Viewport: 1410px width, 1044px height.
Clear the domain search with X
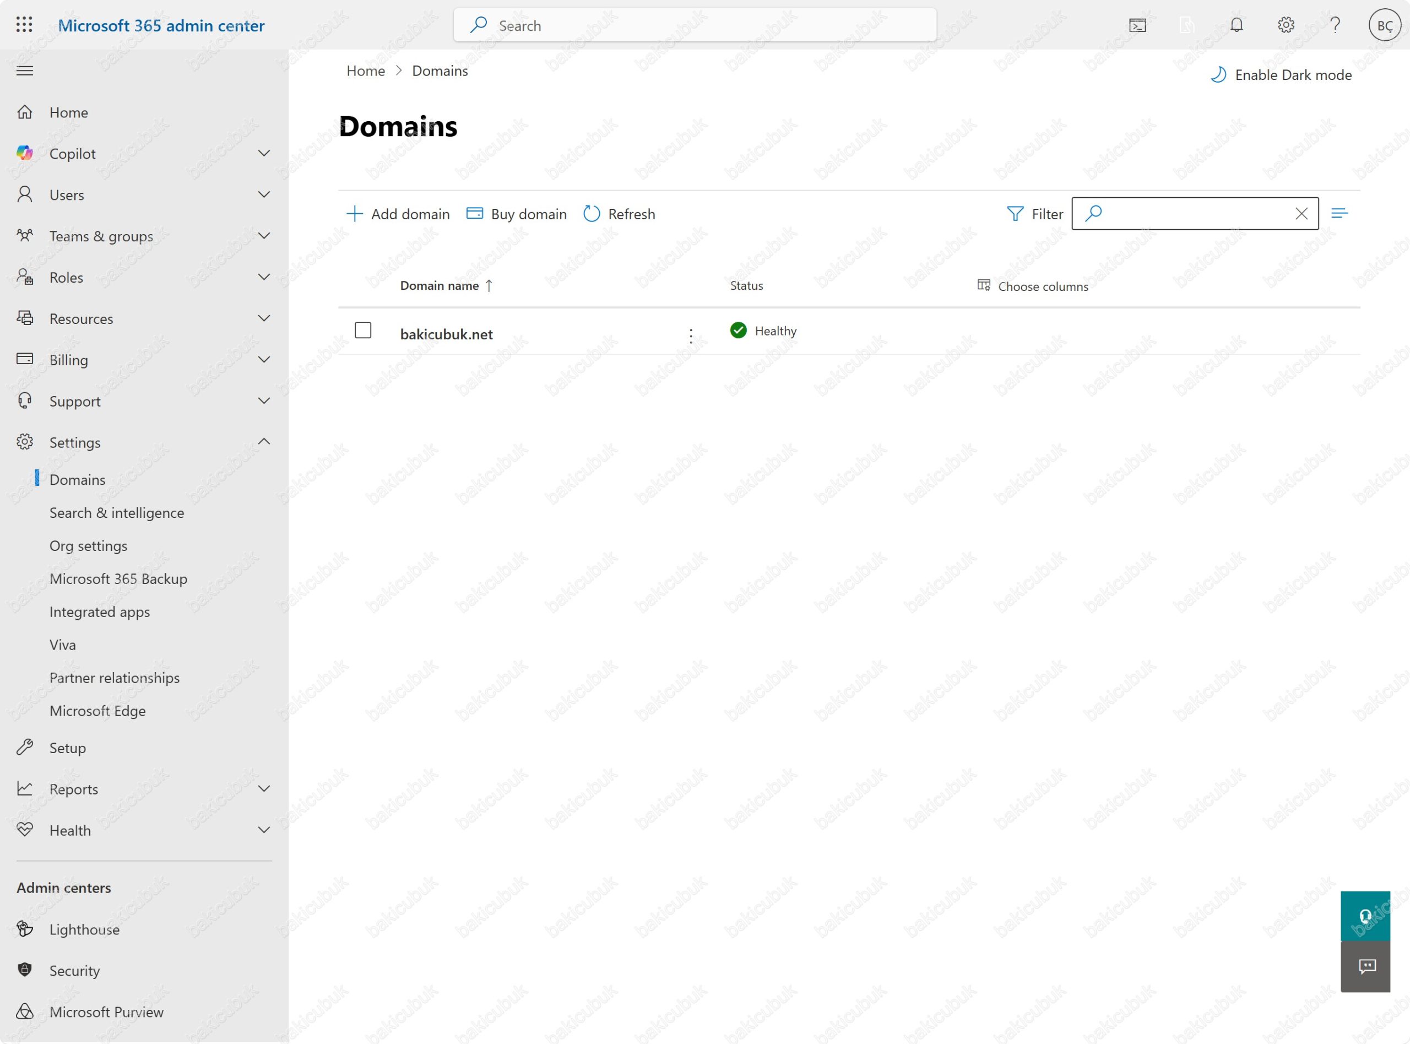click(x=1301, y=214)
